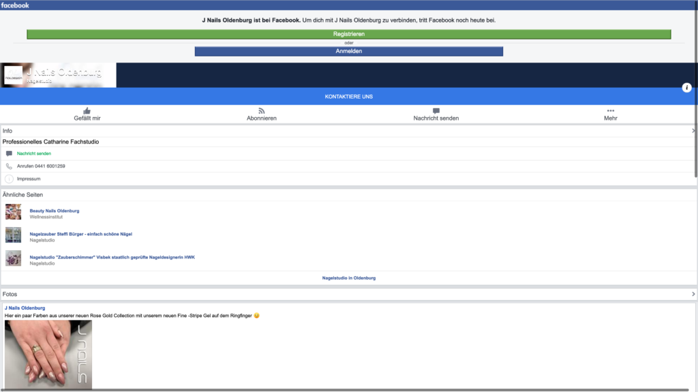Click the phone icon beside Anrufen
Viewport: 698px width, 392px height.
point(9,166)
